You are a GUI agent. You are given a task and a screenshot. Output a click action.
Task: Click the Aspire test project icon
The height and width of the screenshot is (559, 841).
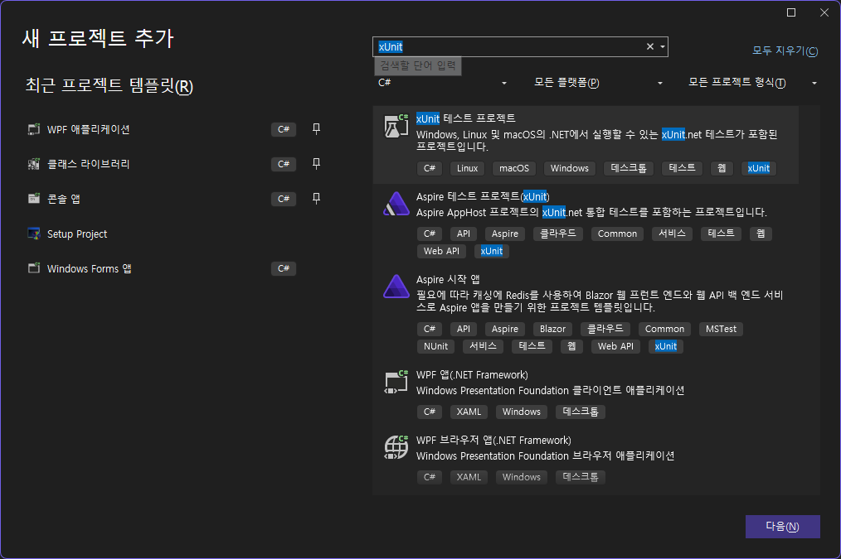[394, 204]
